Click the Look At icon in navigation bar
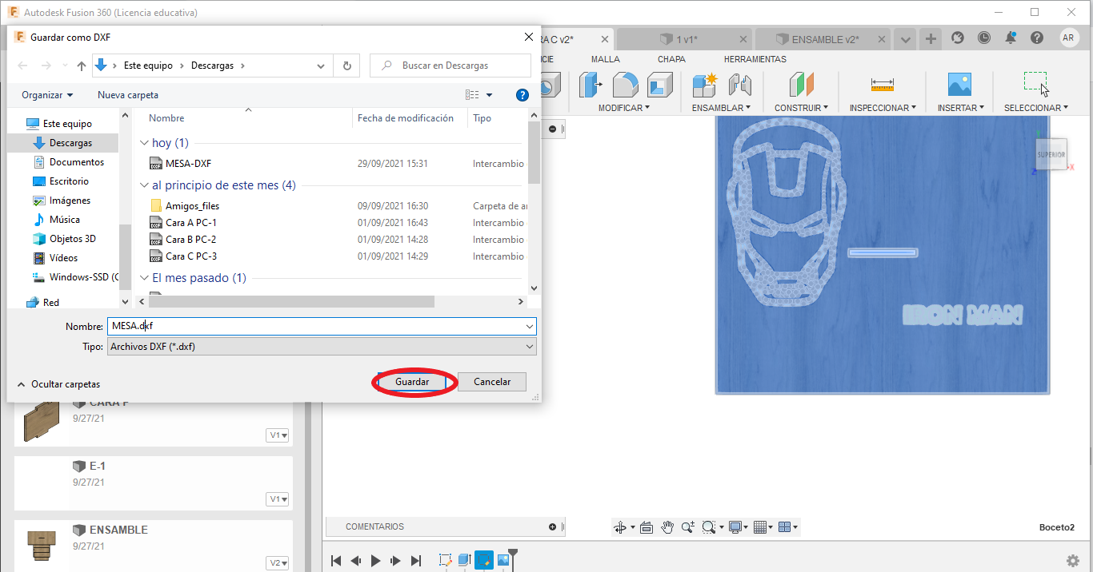Image resolution: width=1093 pixels, height=572 pixels. click(x=647, y=527)
